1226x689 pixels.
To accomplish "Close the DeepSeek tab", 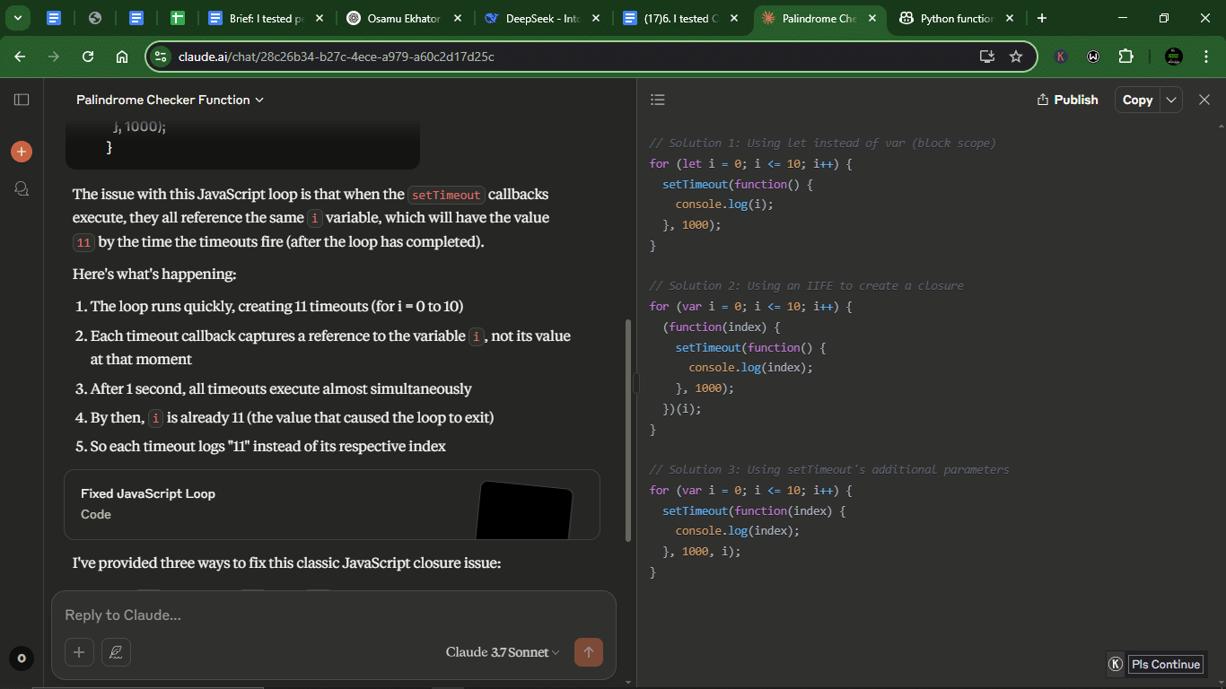I will point(596,18).
